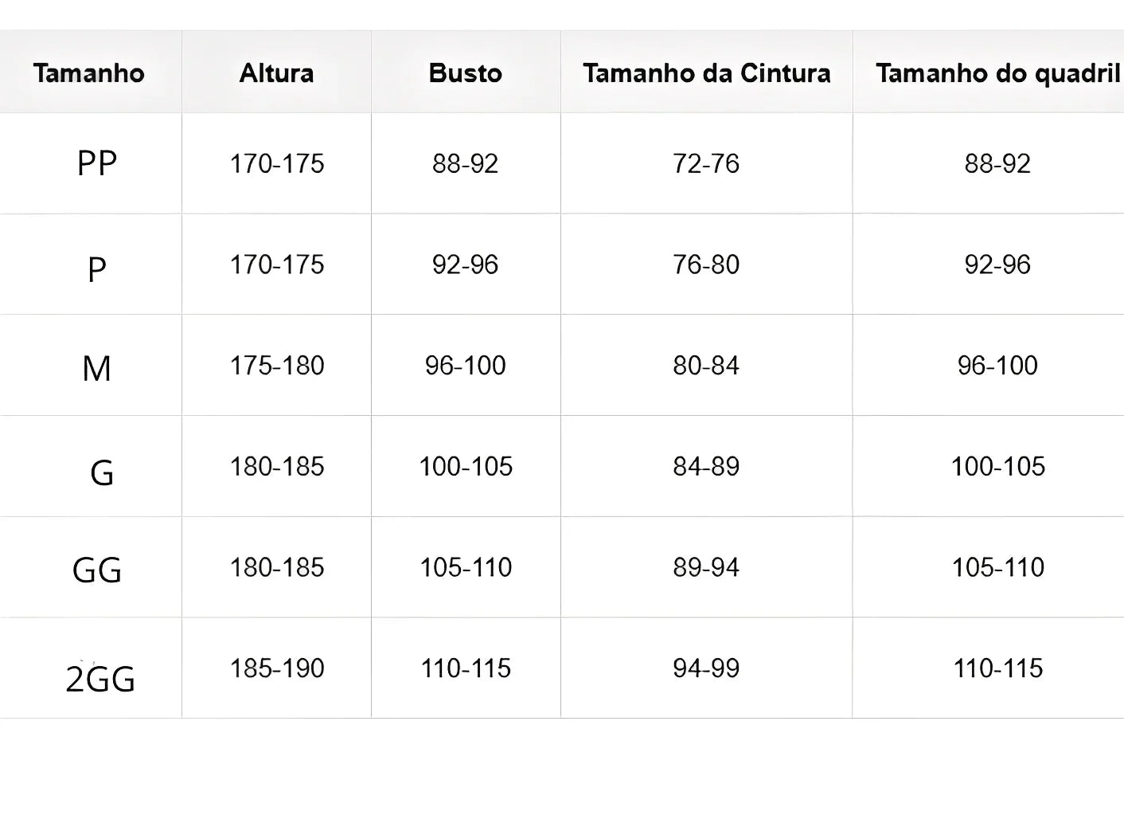Image resolution: width=1124 pixels, height=819 pixels.
Task: Click the PP size cell
Action: tap(96, 163)
